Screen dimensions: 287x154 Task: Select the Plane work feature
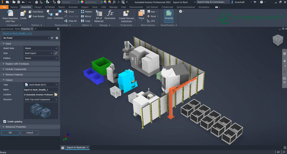click(x=141, y=15)
